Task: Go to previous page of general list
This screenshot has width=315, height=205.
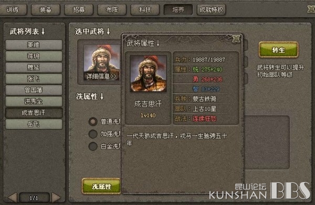Action: [x=13, y=198]
